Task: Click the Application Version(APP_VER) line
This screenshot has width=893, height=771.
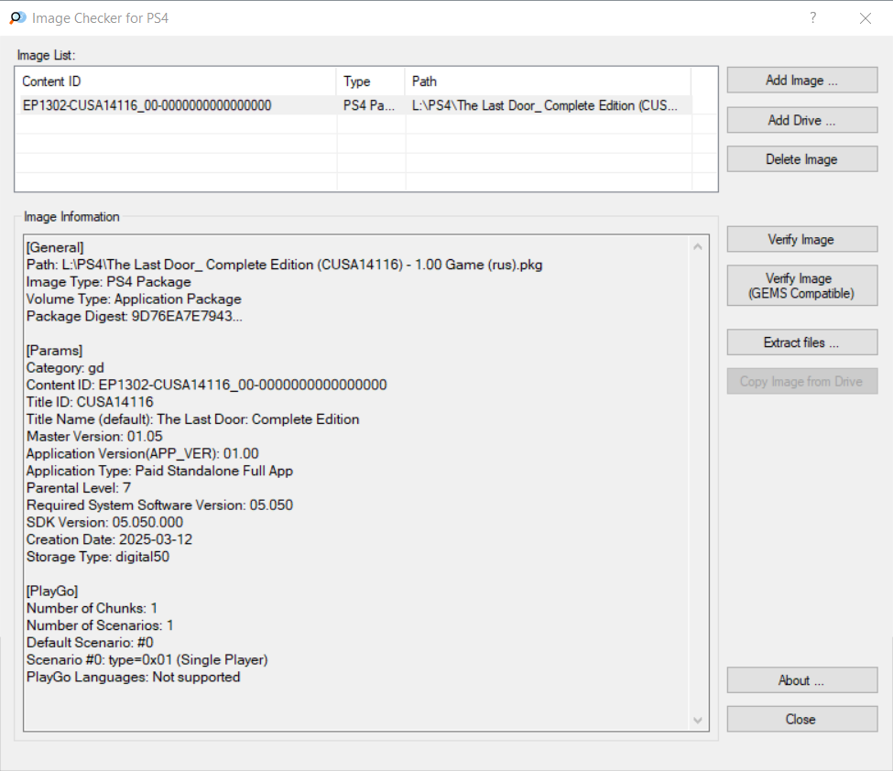Action: point(142,453)
